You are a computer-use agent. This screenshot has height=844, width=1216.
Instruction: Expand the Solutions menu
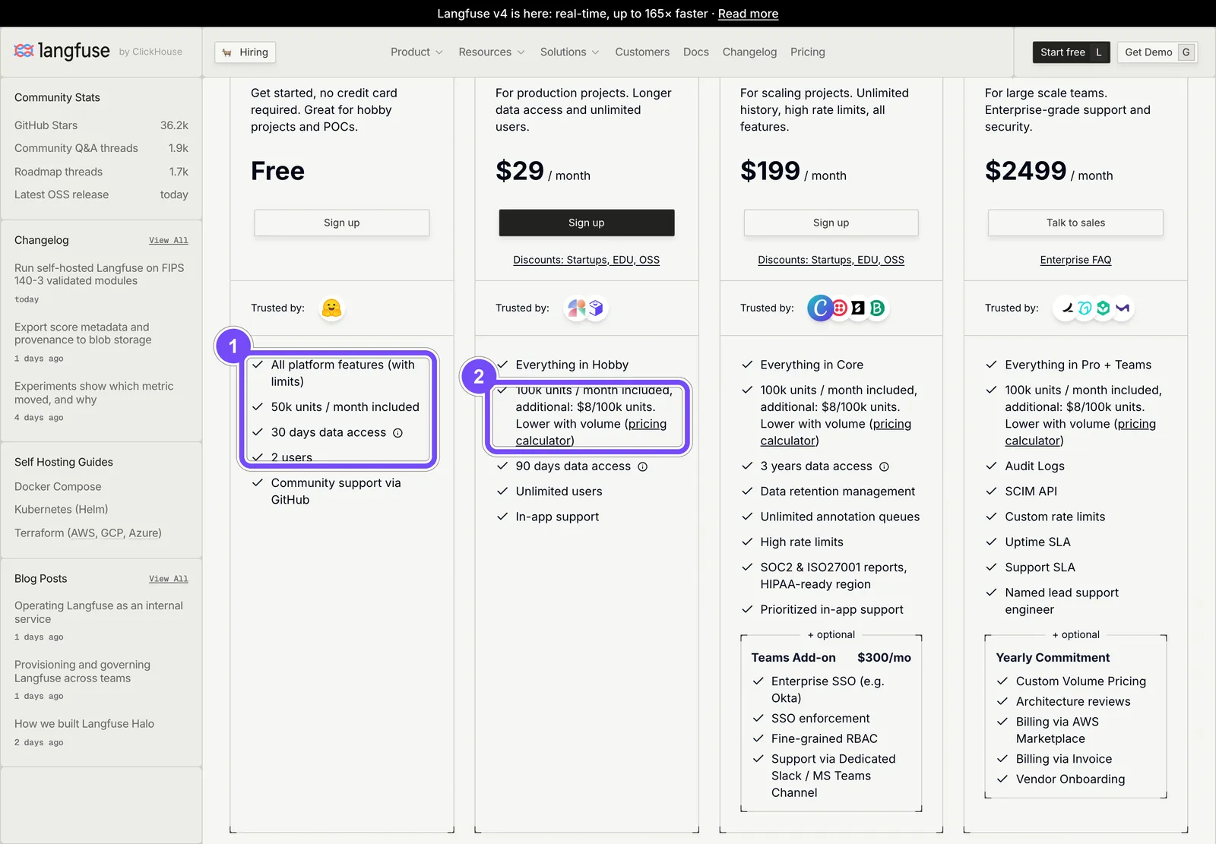pos(570,52)
